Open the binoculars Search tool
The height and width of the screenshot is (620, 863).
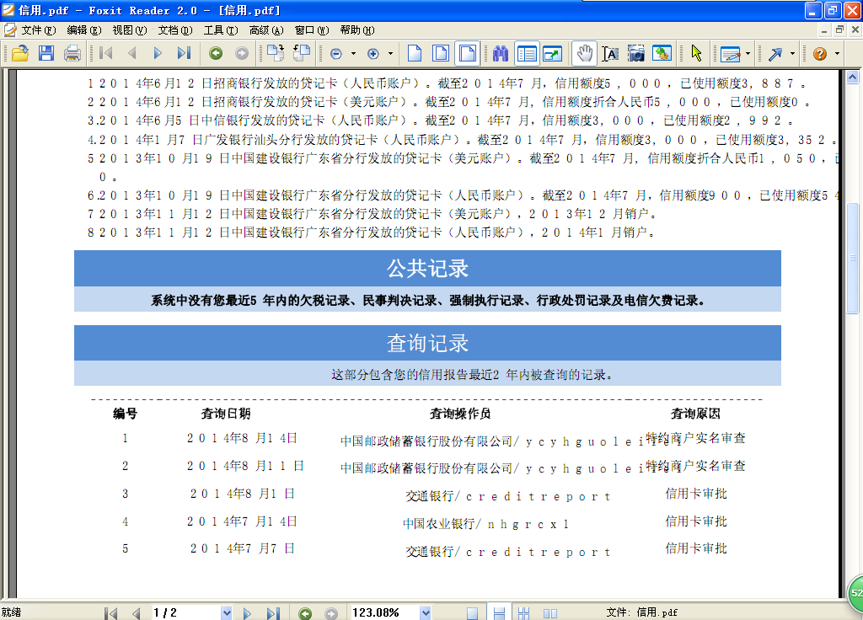501,53
